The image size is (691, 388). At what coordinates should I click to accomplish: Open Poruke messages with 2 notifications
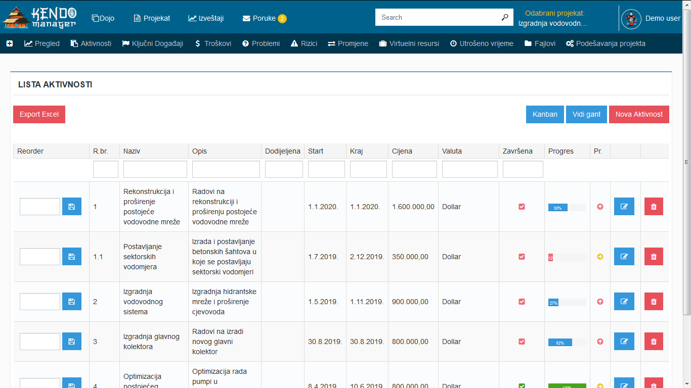[265, 18]
